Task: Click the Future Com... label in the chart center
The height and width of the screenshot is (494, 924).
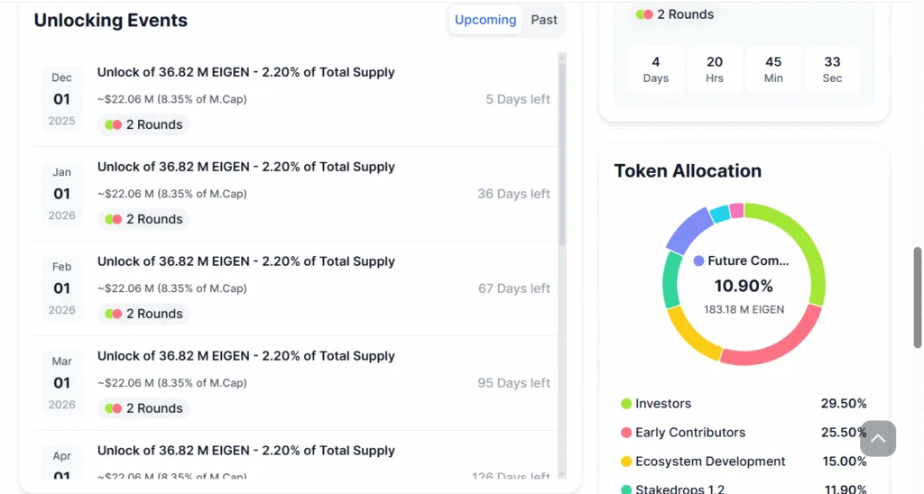Action: point(748,261)
